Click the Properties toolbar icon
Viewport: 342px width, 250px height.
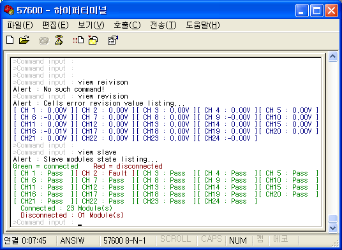pyautogui.click(x=112, y=40)
